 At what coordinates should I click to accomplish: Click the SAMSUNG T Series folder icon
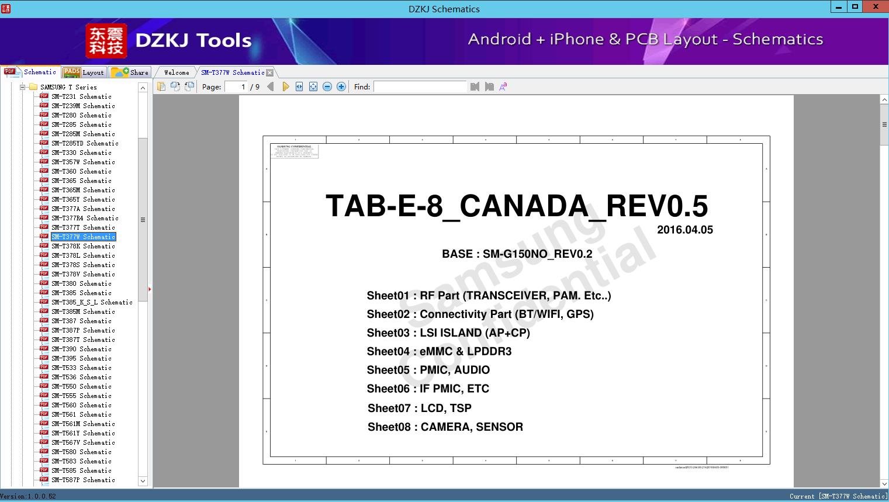click(33, 87)
